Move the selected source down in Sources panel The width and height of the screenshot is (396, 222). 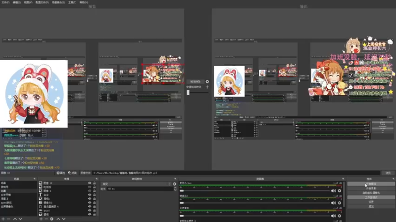click(64, 219)
